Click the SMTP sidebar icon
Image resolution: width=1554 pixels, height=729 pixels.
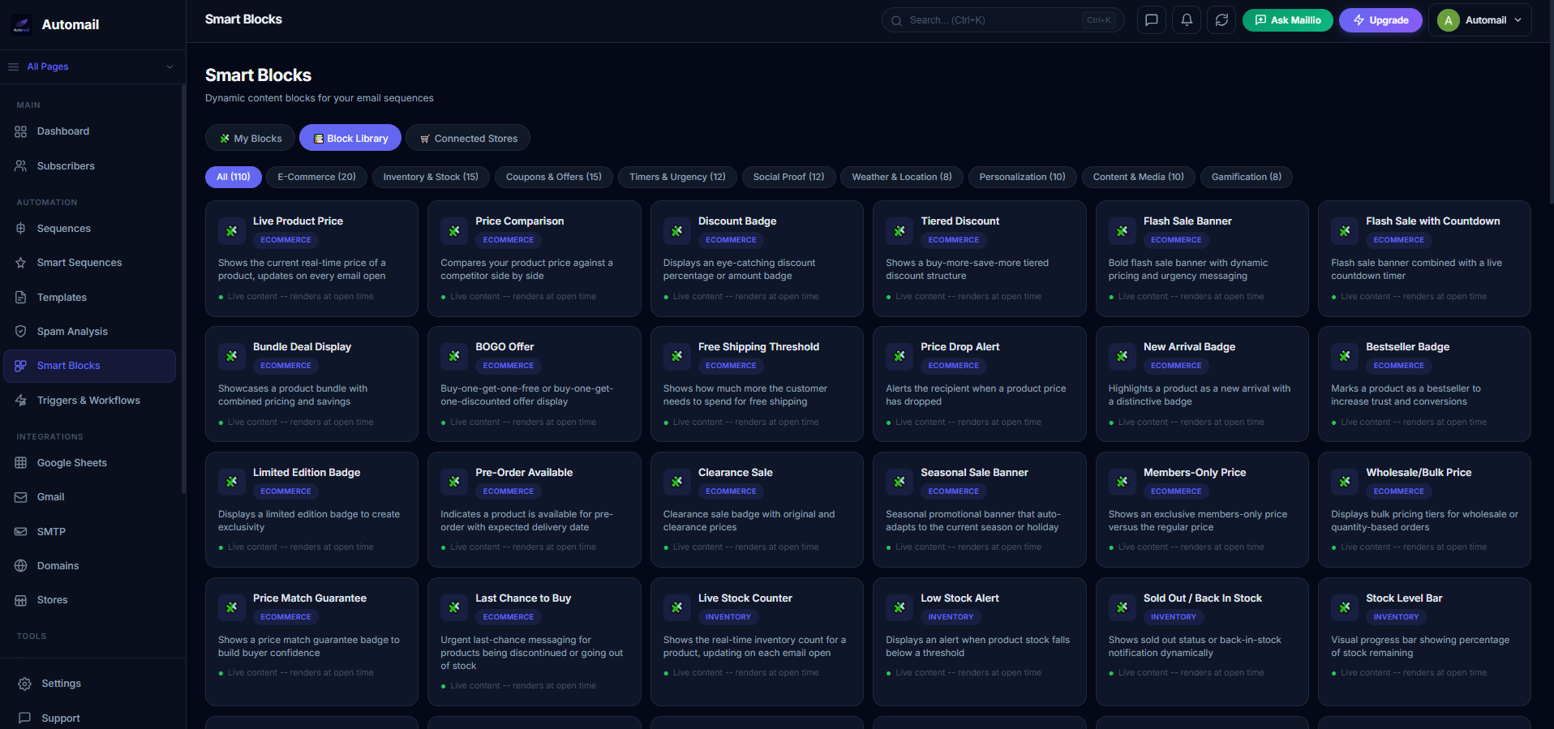click(21, 532)
